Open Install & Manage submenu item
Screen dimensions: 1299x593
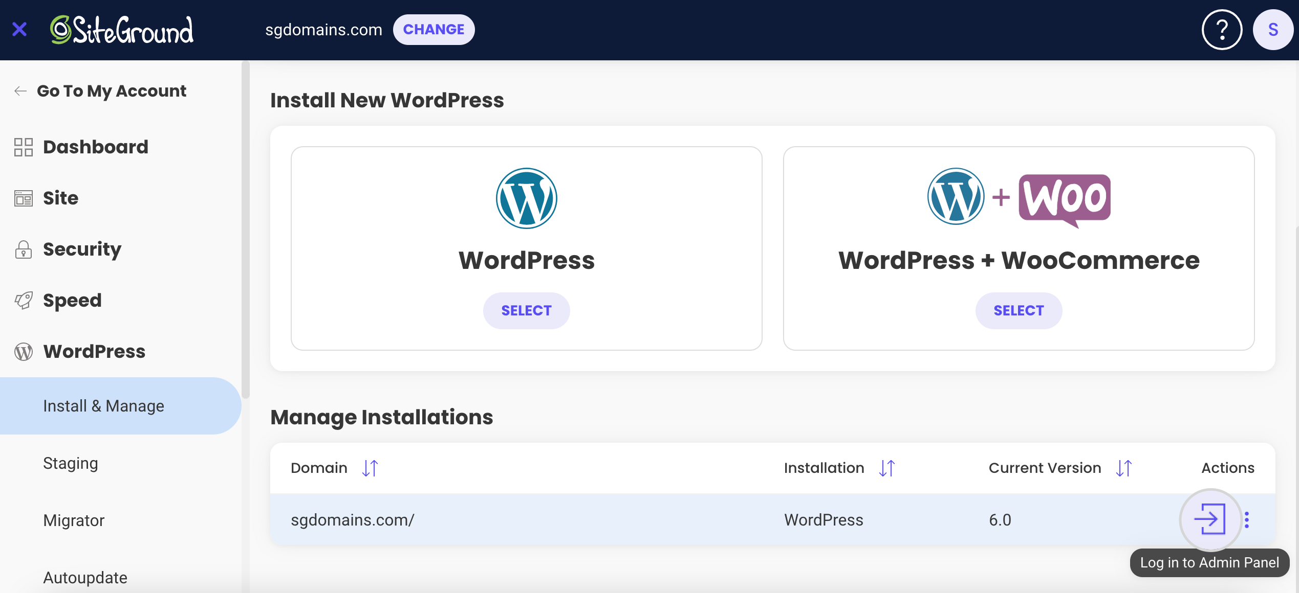[121, 406]
